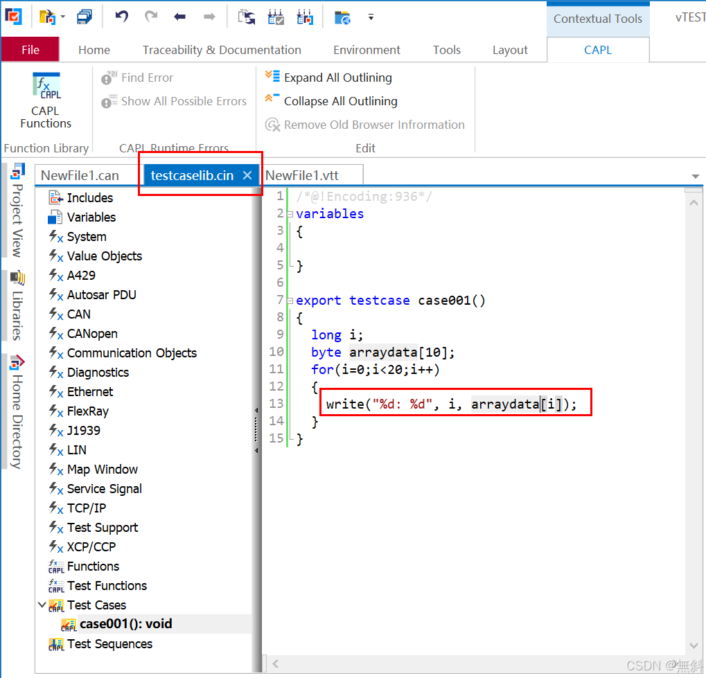Click Expand All Outlining
706x678 pixels.
tap(328, 78)
